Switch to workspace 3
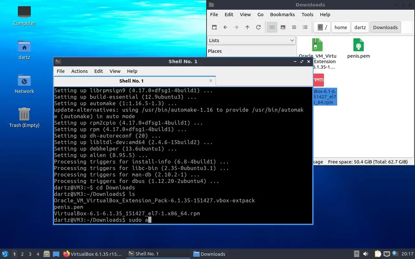This screenshot has width=415, height=259. tap(30, 254)
